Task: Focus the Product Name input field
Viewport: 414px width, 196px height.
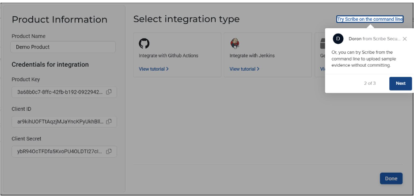Action: point(63,47)
